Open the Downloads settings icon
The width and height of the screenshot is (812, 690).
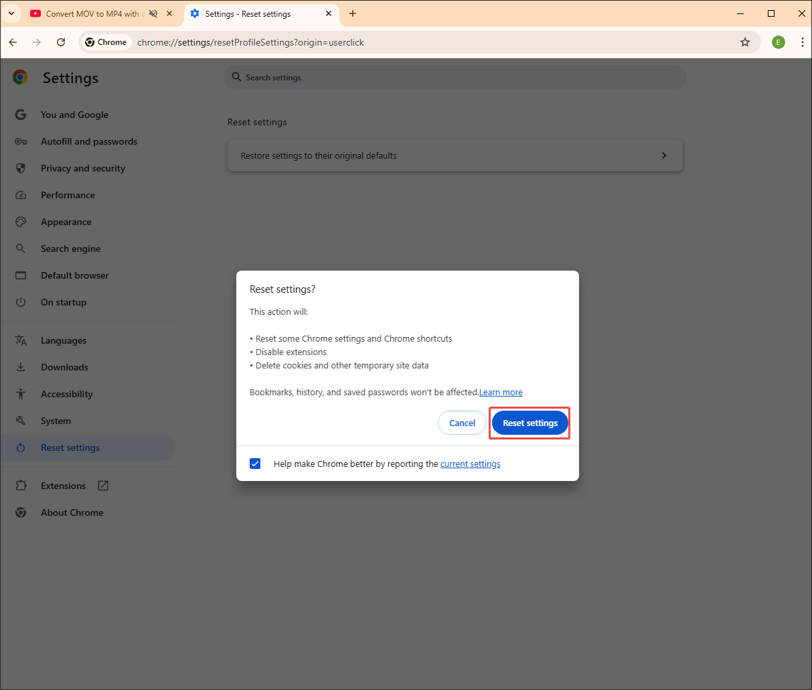pyautogui.click(x=21, y=367)
